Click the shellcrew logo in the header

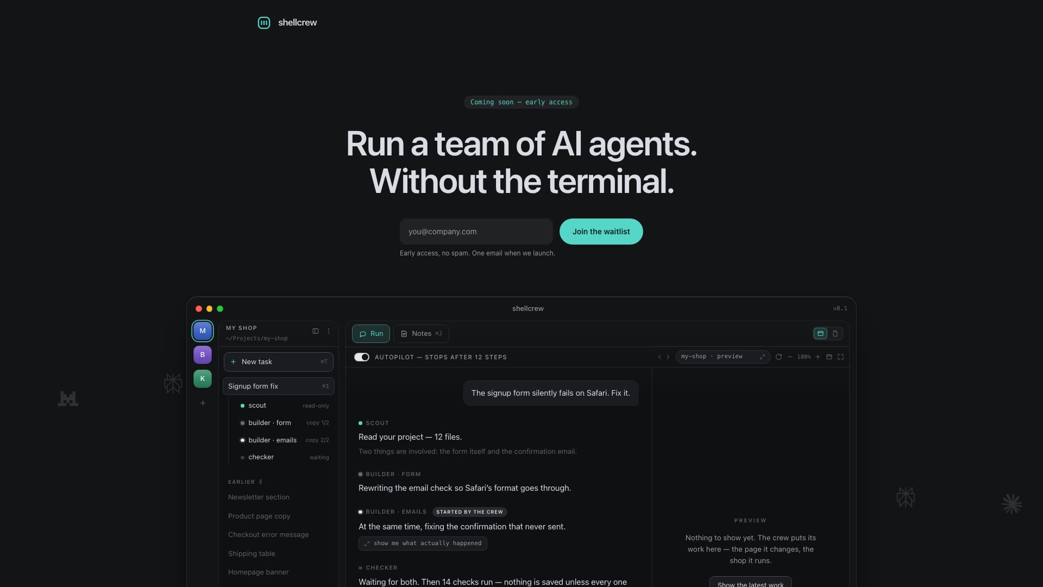pyautogui.click(x=287, y=22)
